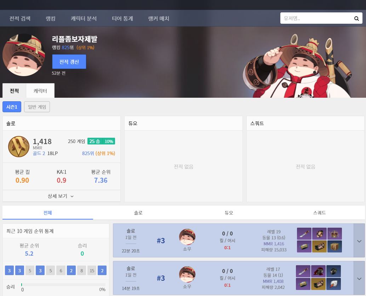366x296 pixels.
Task: Click the 평균 순위 7.36 value
Action: [101, 180]
